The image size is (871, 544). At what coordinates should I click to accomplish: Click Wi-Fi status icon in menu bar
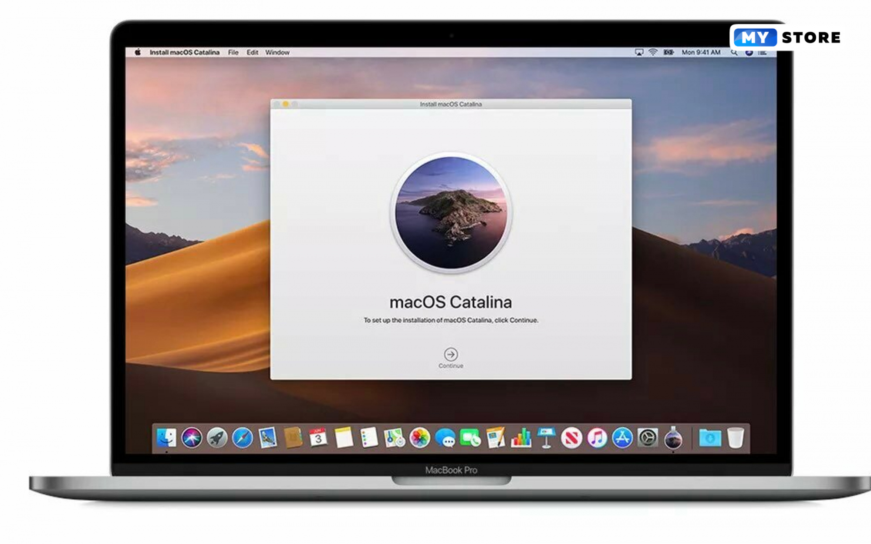[653, 52]
